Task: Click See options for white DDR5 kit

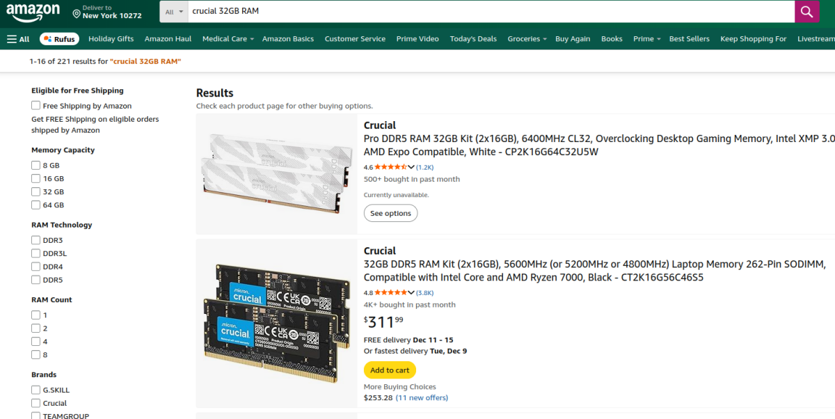Action: (390, 213)
